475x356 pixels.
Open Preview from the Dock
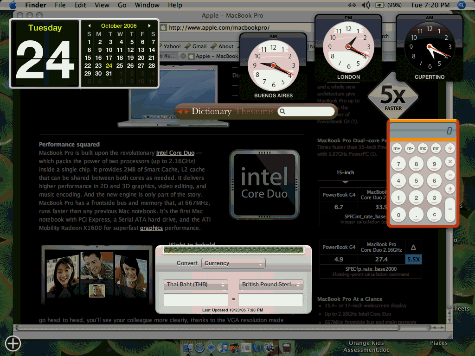coord(270,348)
